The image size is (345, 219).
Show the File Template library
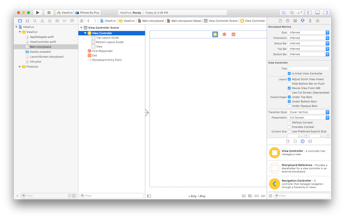[x=288, y=142]
